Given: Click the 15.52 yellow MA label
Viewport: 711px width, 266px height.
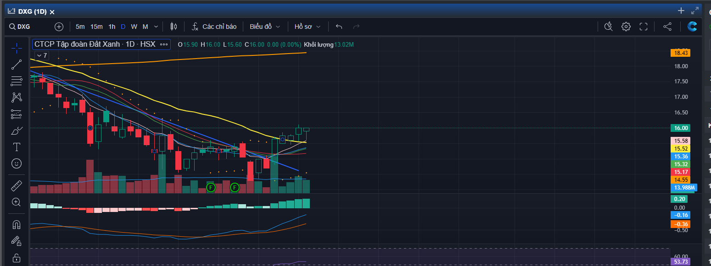Looking at the screenshot, I should 680,149.
